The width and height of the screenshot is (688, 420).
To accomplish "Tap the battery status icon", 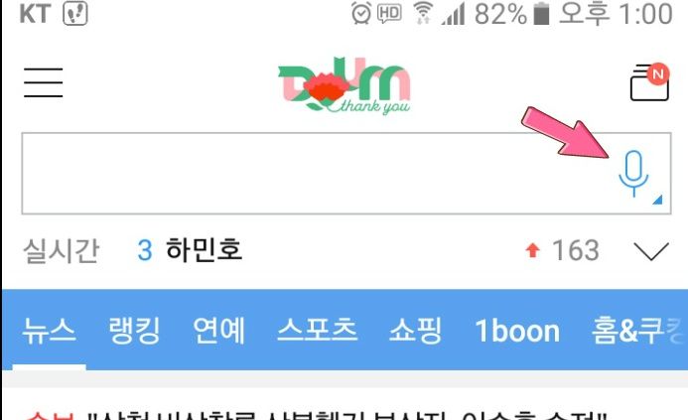I will pos(541,13).
